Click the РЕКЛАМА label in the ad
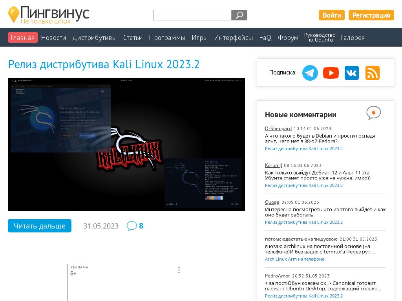Screen dimensions: 402x301 [x=79, y=267]
